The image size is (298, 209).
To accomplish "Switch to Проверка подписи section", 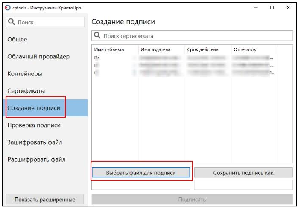I will [34, 125].
